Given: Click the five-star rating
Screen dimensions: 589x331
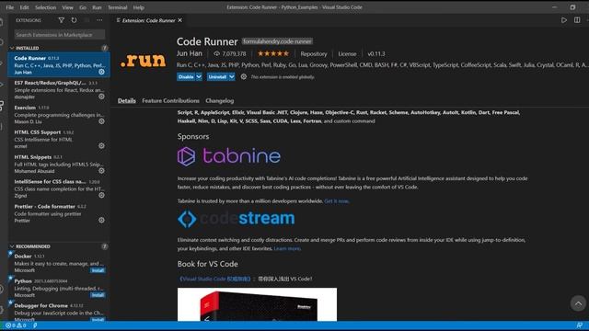Looking at the screenshot, I should coord(273,53).
